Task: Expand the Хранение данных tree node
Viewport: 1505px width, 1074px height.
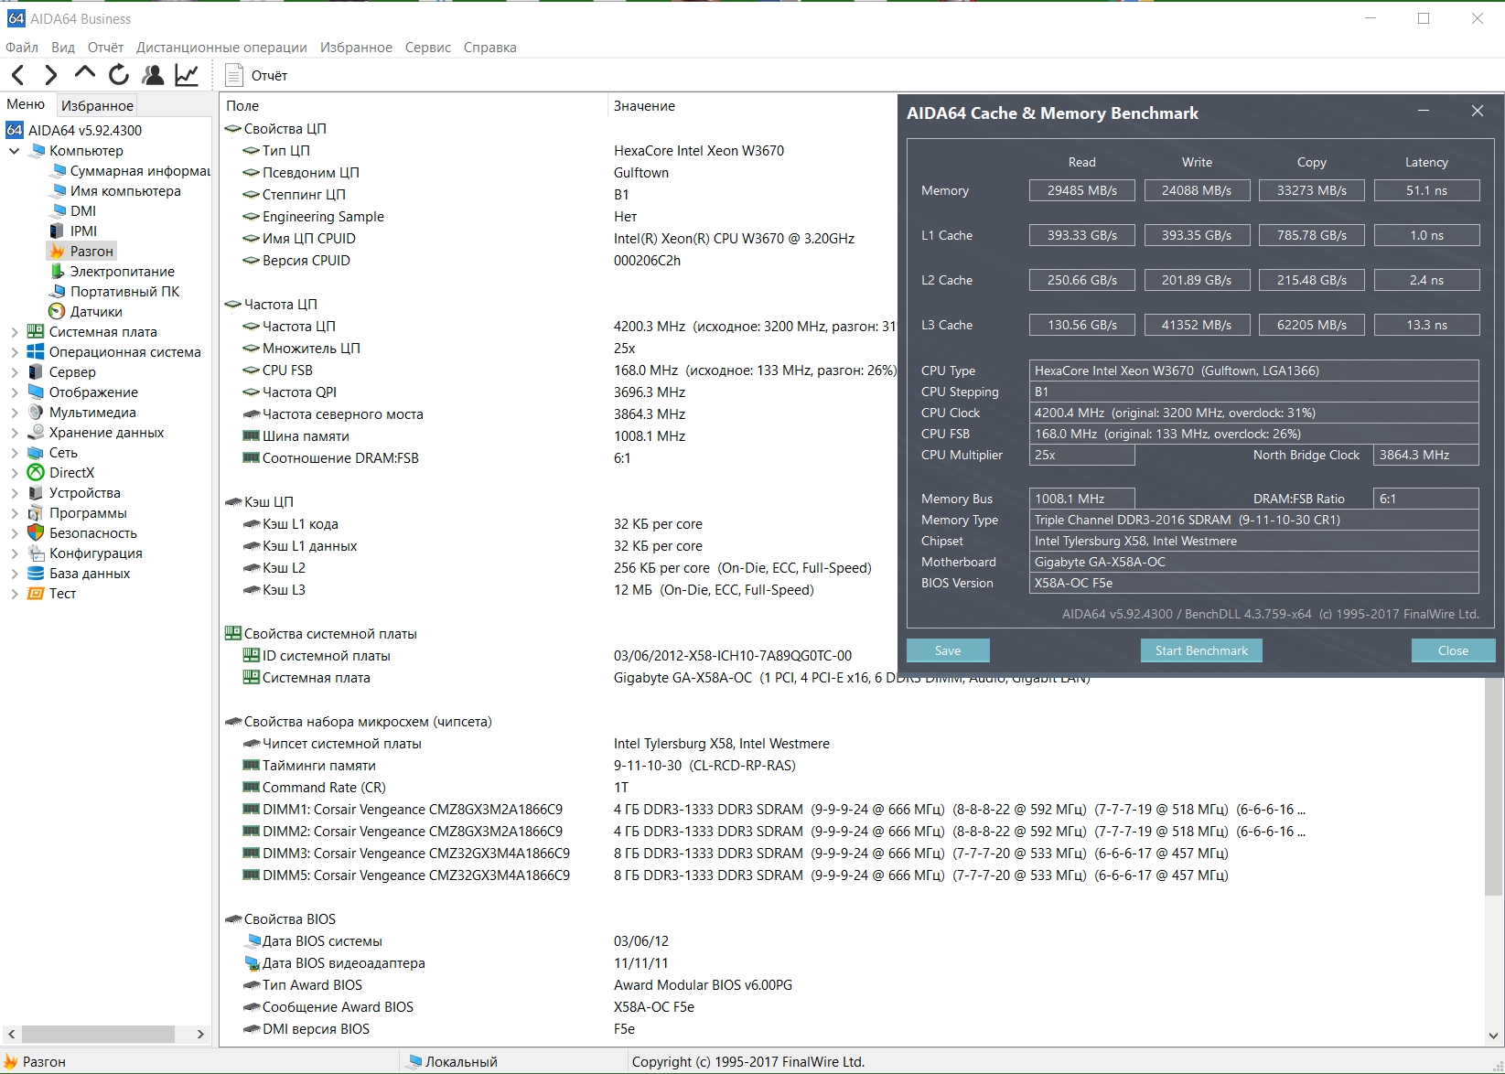Action: click(14, 433)
